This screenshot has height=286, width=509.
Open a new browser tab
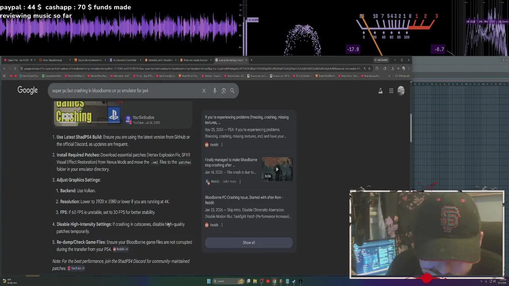pos(251,60)
